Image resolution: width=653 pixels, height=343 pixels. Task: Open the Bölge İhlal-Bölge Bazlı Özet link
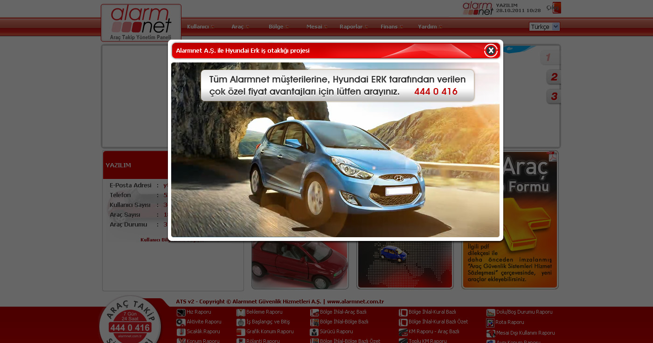tap(350, 341)
